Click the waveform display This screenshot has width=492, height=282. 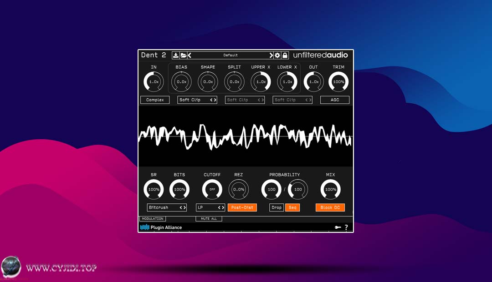[246, 136]
